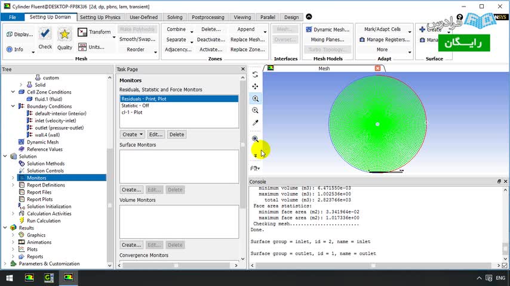Image resolution: width=510 pixels, height=286 pixels.
Task: Select Solution Controls in tree
Action: pyautogui.click(x=45, y=171)
